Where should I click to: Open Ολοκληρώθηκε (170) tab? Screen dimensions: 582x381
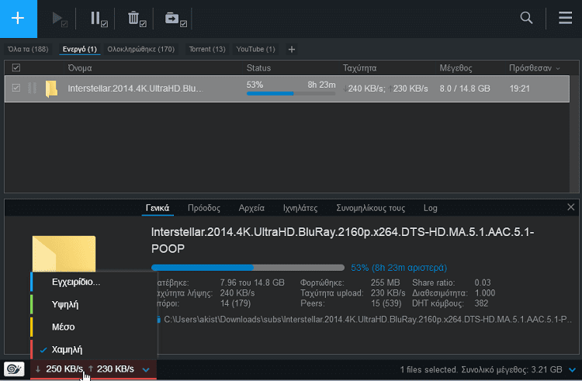pyautogui.click(x=140, y=49)
